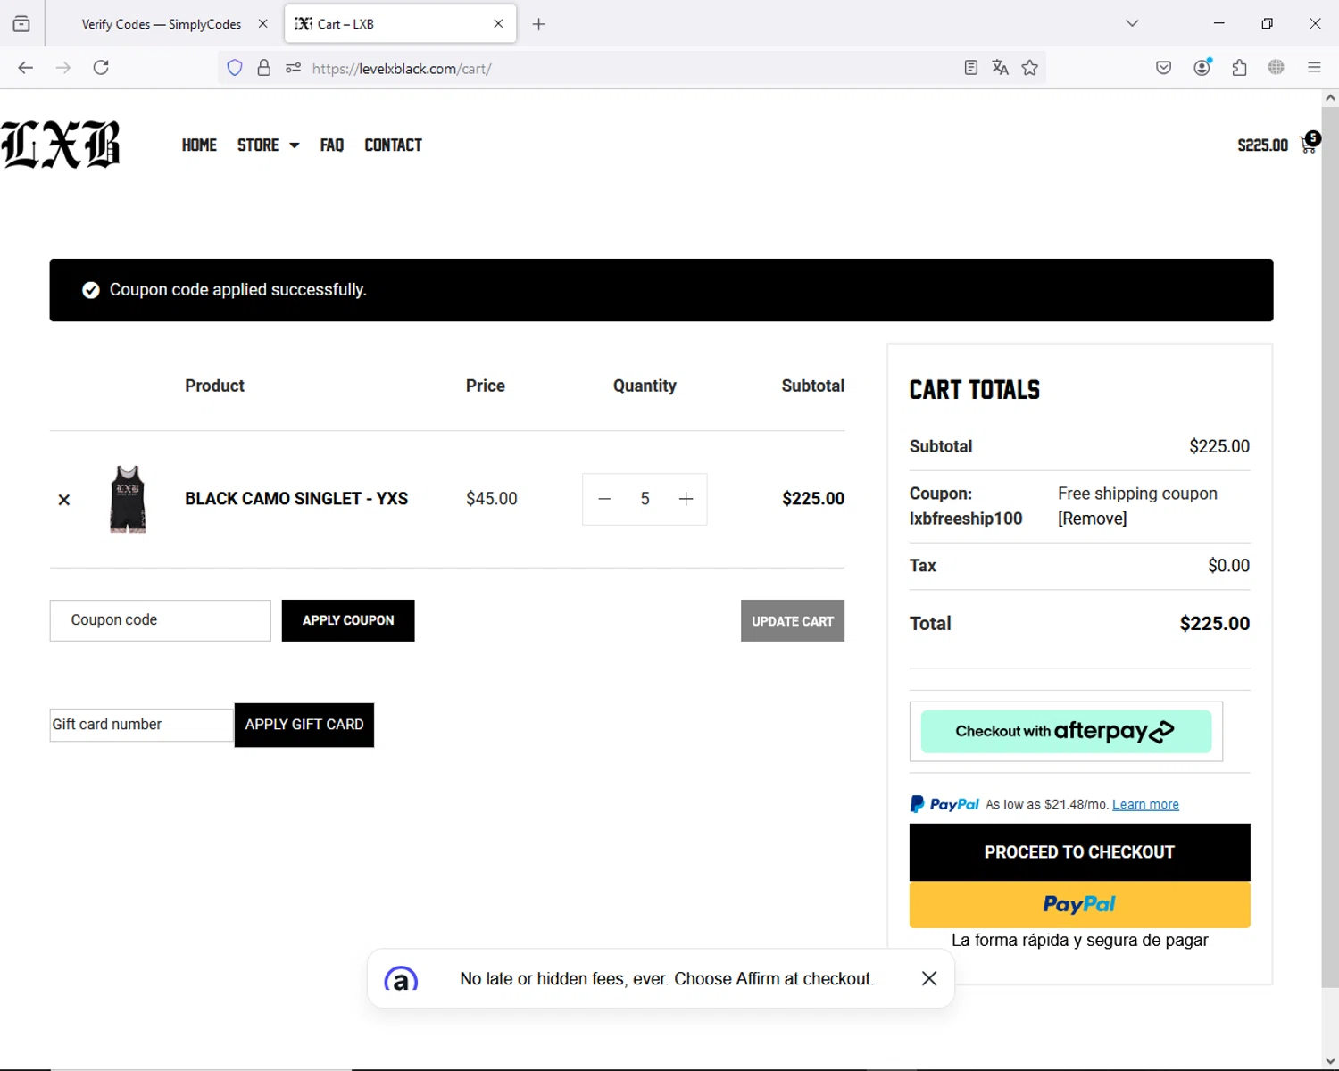Reload the page with refresh icon
This screenshot has height=1071, width=1339.
[x=101, y=68]
